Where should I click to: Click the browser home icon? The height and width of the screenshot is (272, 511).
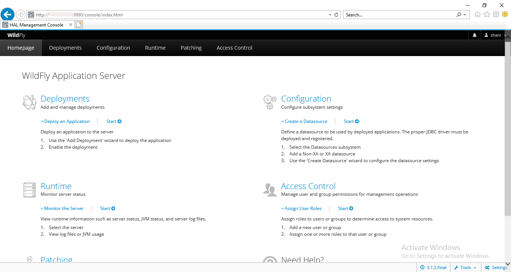(477, 15)
